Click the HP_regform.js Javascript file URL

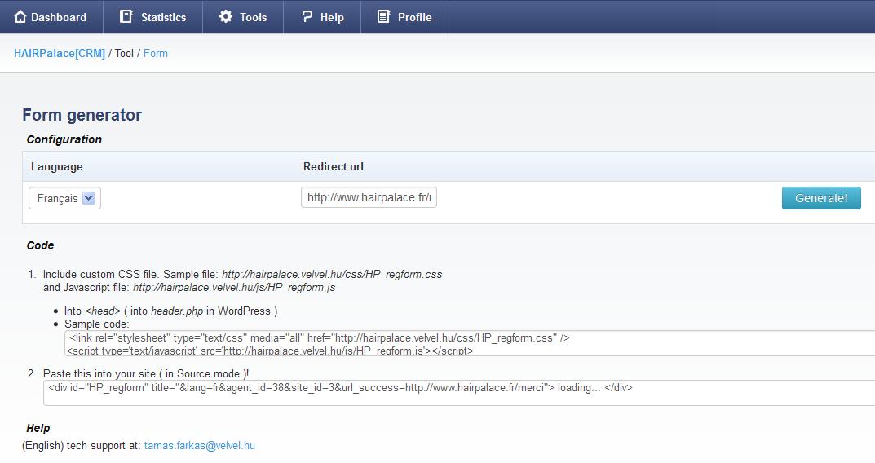(234, 288)
